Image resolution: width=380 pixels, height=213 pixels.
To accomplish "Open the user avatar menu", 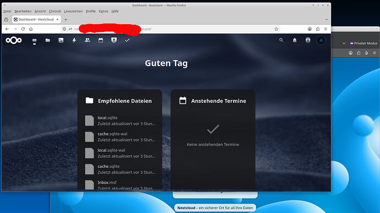I will [321, 41].
